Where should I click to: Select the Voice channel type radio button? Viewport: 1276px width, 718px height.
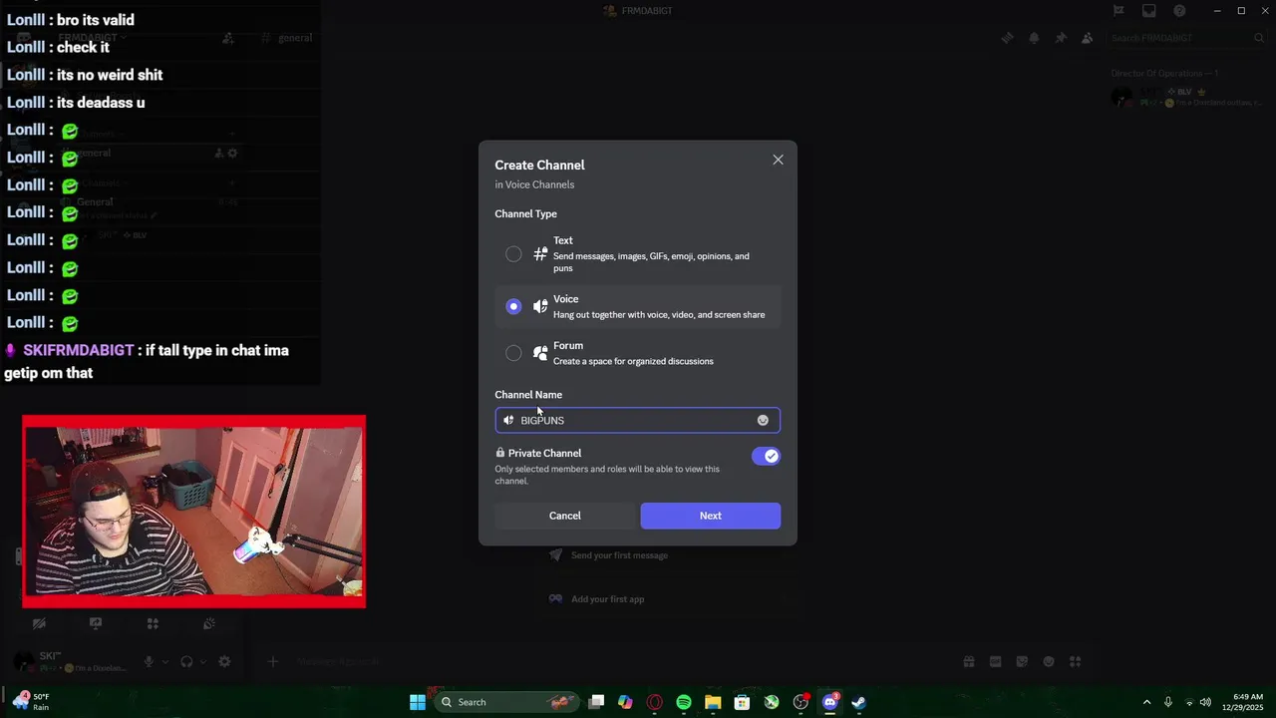[513, 306]
